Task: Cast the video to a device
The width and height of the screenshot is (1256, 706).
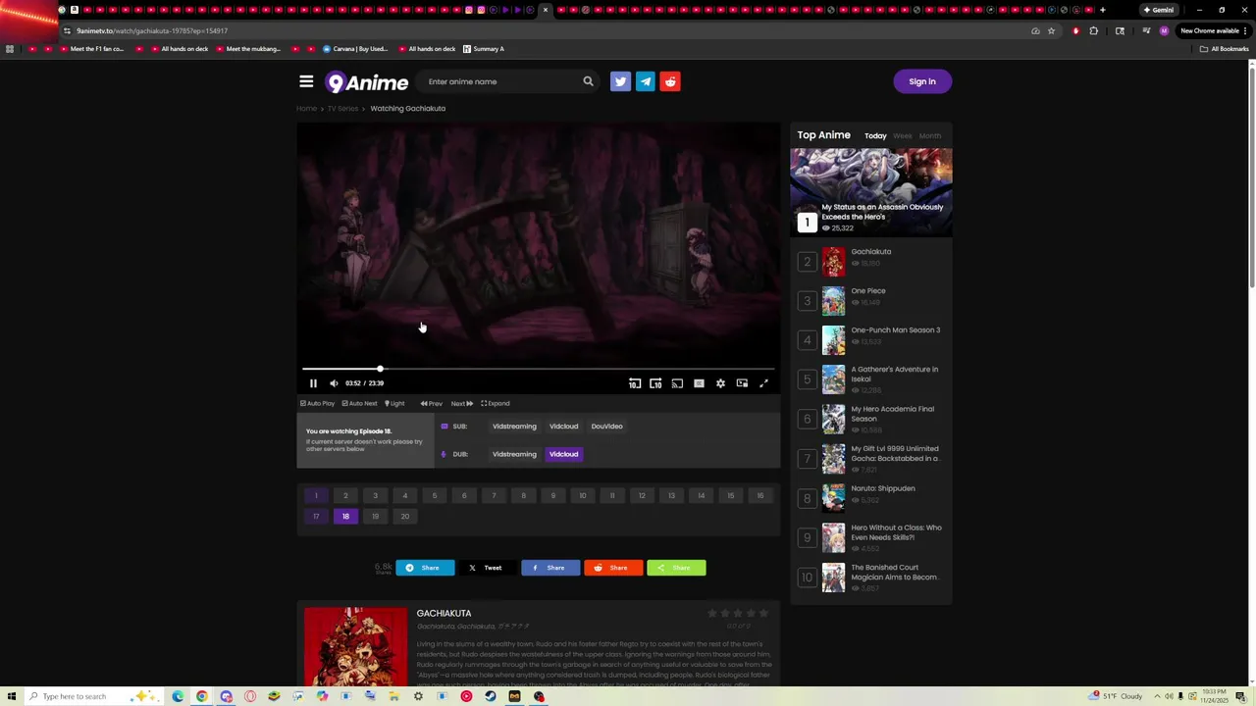Action: click(x=677, y=383)
